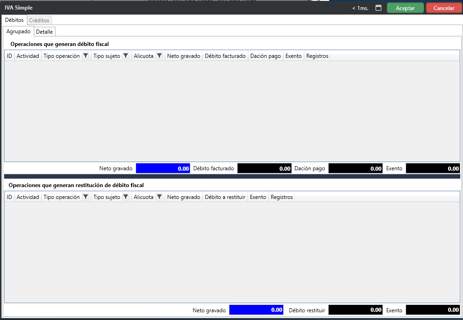Image resolution: width=463 pixels, height=320 pixels.
Task: Open Tipo operación filter in débito fiscal grid
Action: (x=85, y=56)
